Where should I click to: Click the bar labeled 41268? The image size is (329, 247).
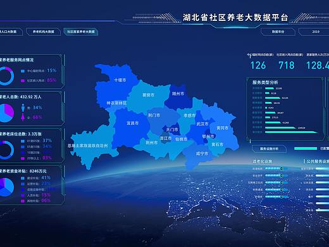[x=273, y=123]
